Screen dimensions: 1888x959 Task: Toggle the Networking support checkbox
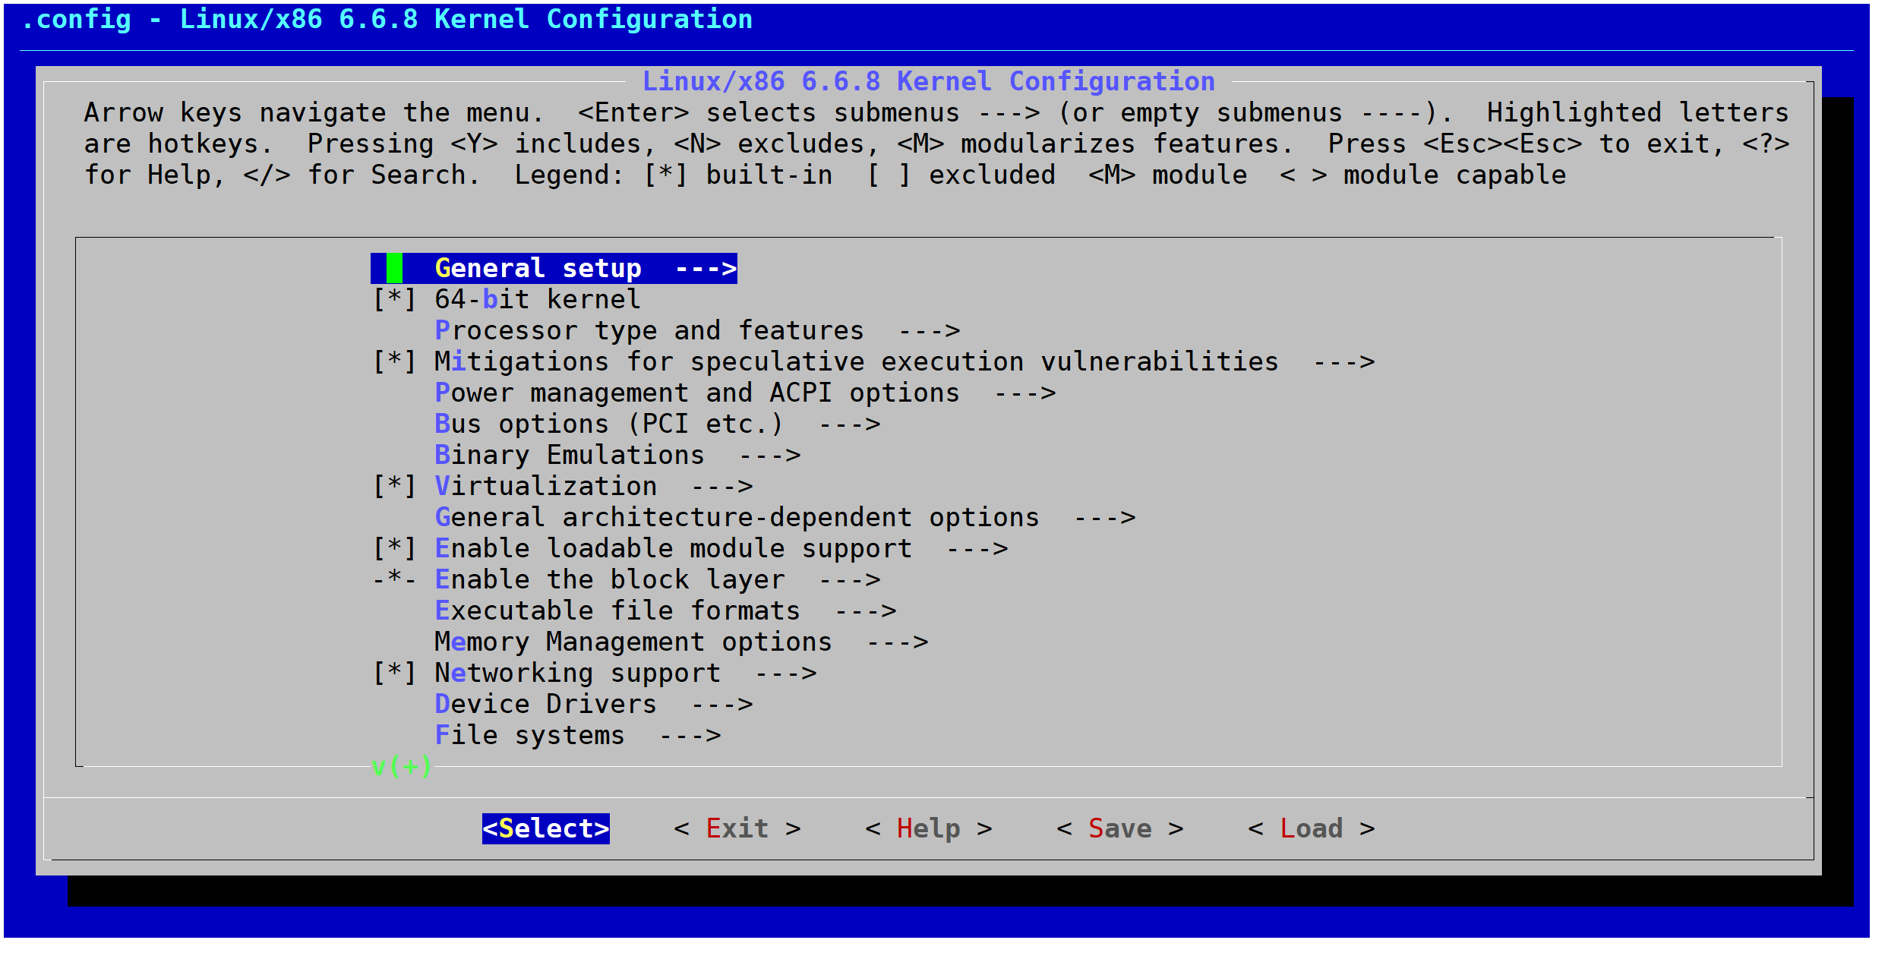pos(394,673)
